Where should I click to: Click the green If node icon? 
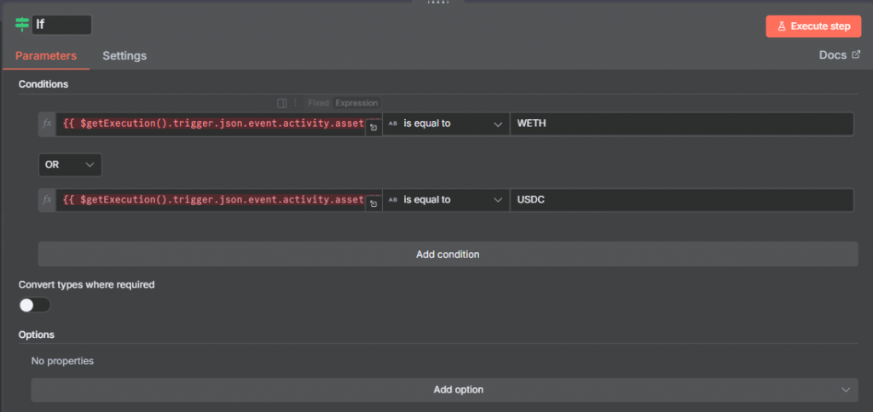point(22,25)
